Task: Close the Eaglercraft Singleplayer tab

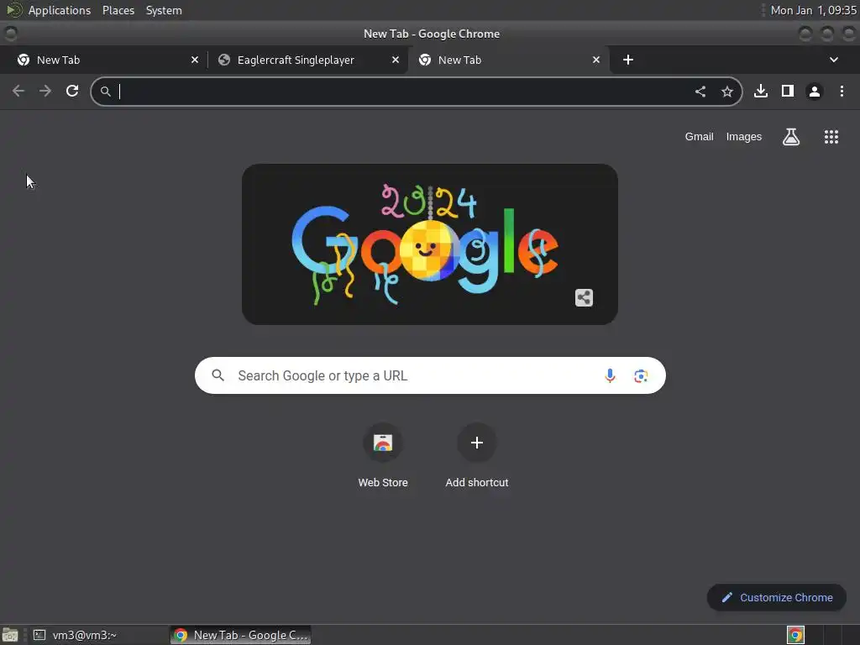Action: click(x=396, y=60)
